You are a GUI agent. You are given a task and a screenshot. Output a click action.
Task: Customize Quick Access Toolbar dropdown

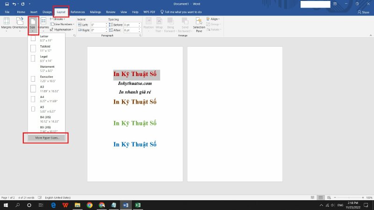(x=29, y=4)
